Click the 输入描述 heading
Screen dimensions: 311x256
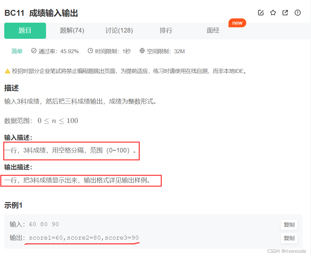coord(18,137)
